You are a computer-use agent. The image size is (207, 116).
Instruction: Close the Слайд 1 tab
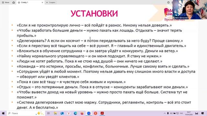pyautogui.click(x=42, y=2)
